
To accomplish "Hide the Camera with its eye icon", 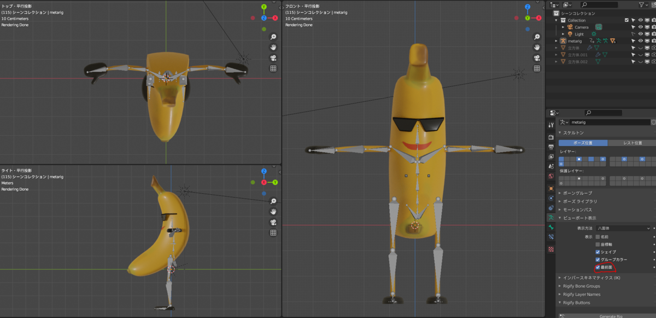I will pyautogui.click(x=640, y=27).
